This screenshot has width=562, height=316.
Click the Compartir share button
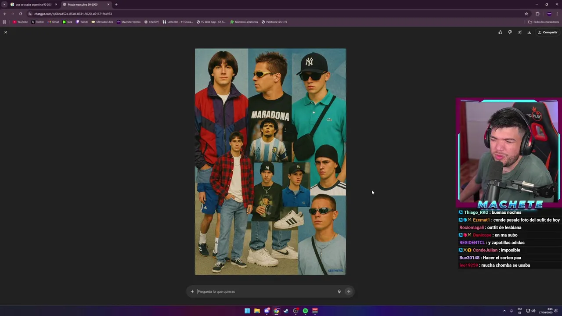[x=548, y=32]
